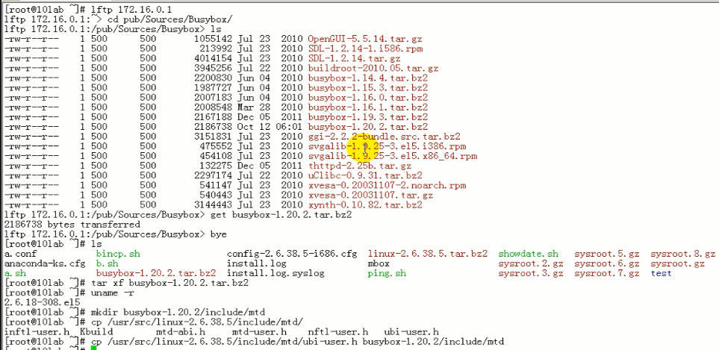This screenshot has width=719, height=350.
Task: Click ubi-user.h in the completion list
Action: pos(411,331)
